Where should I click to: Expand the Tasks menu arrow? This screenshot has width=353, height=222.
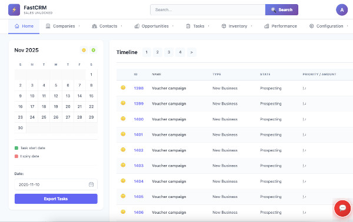[208, 26]
